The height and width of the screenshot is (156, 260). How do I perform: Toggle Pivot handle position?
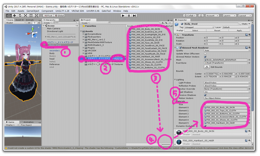point(48,16)
